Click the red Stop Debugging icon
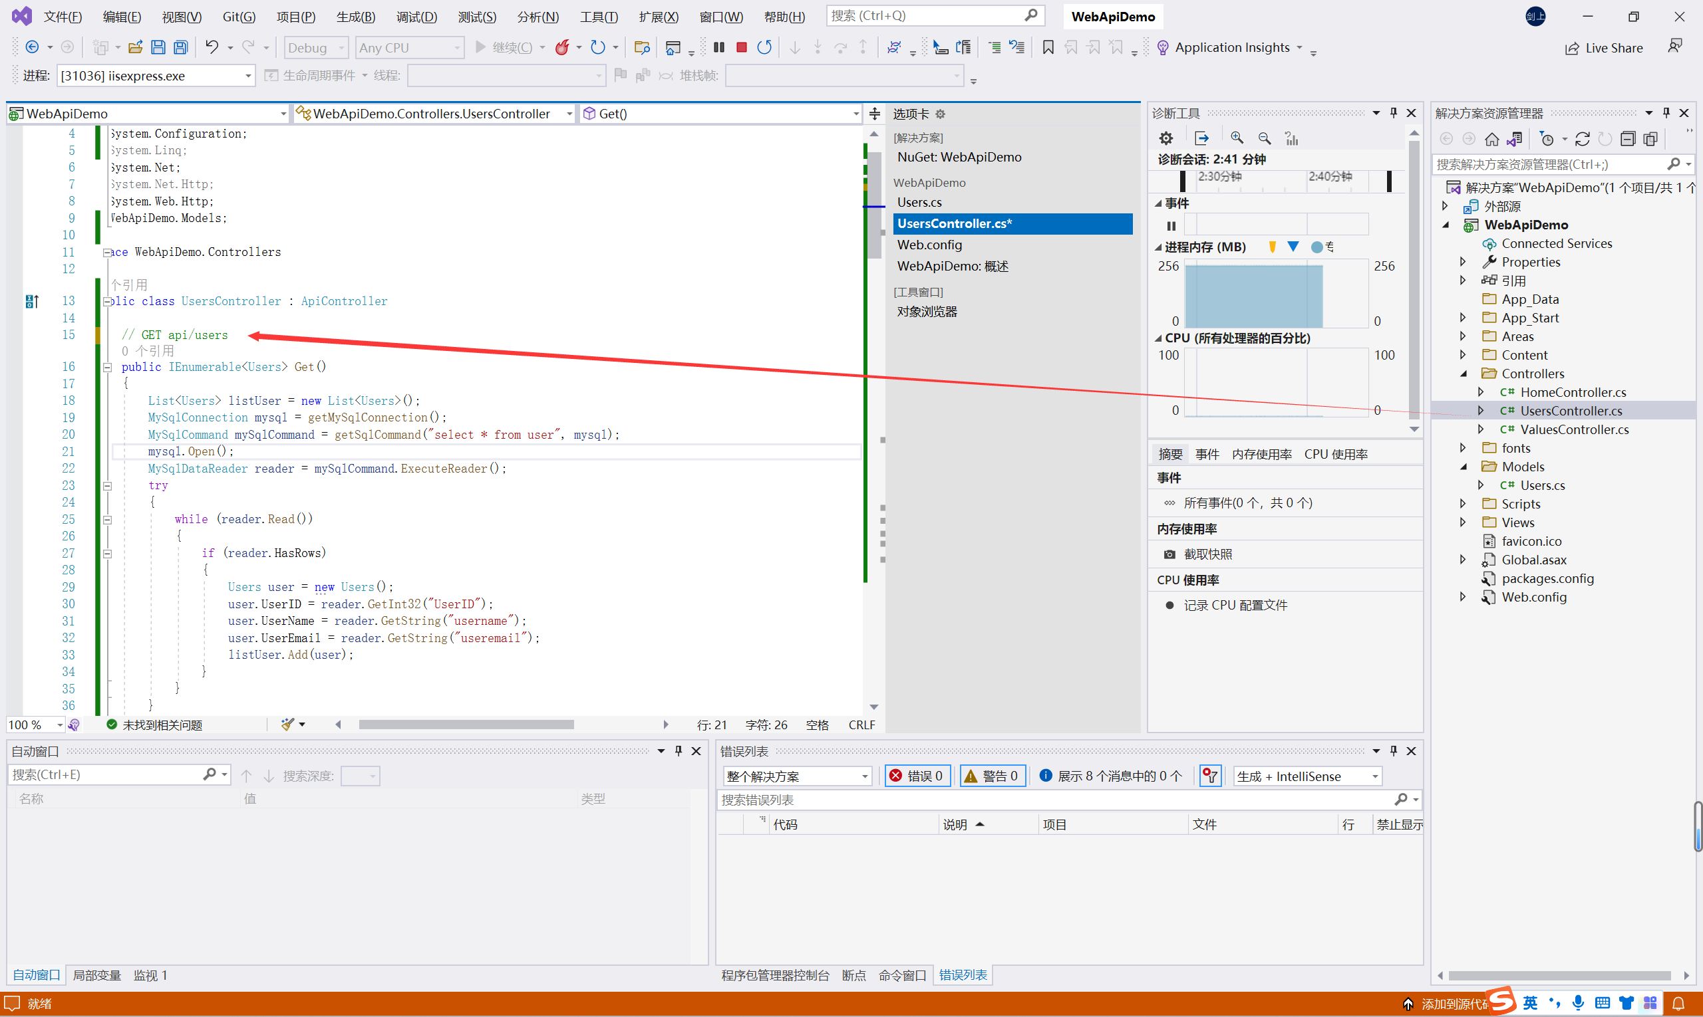This screenshot has width=1703, height=1017. pos(742,47)
